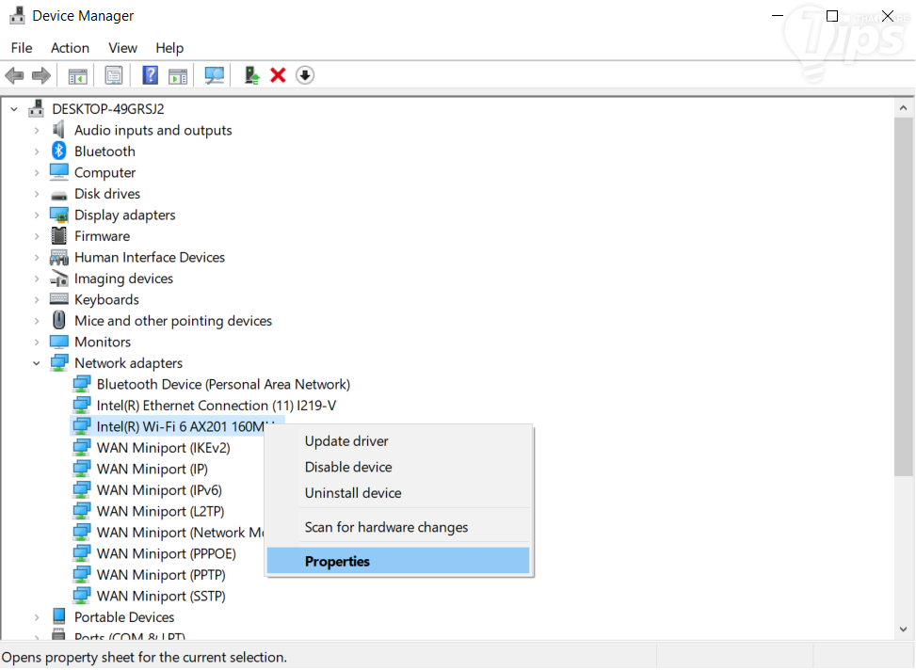Click the Disk drives icon
The image size is (916, 670).
[x=59, y=195]
